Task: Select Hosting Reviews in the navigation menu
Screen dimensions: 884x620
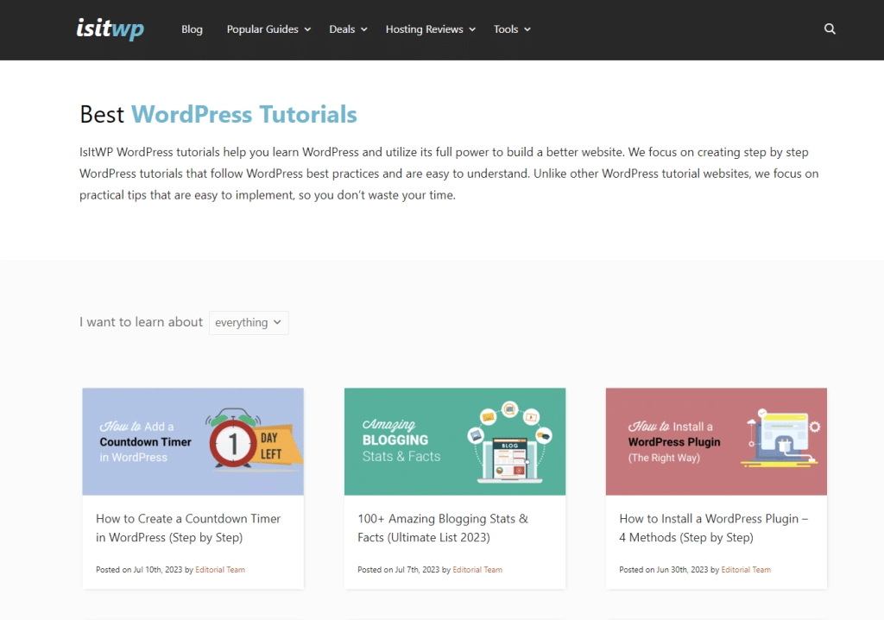Action: (x=424, y=28)
